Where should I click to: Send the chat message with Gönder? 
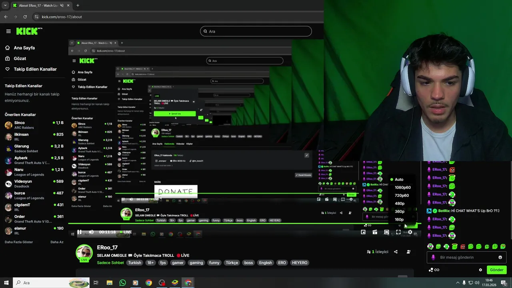(496, 270)
